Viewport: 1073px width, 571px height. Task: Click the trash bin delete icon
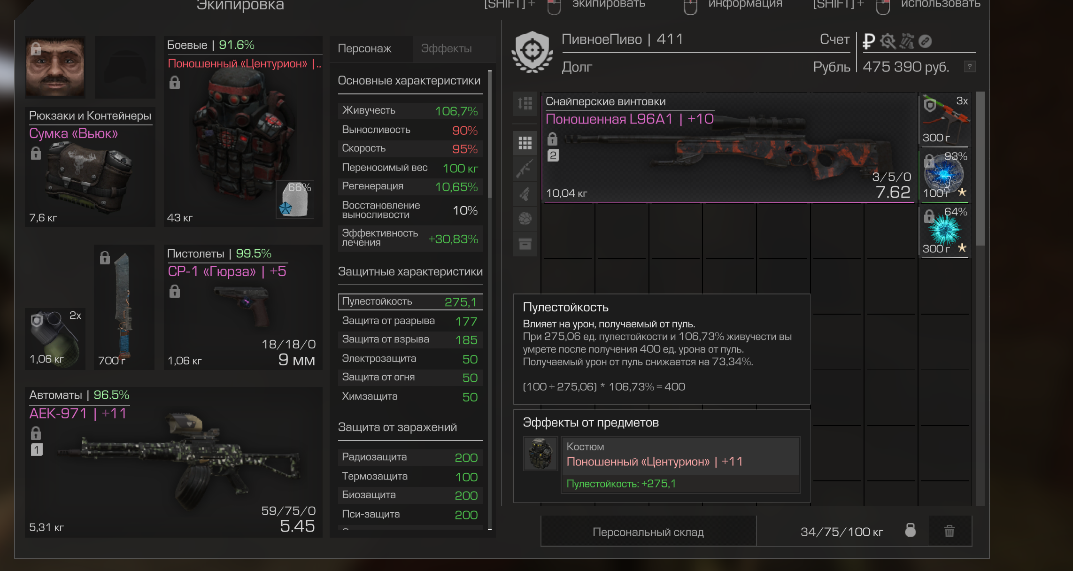point(949,531)
